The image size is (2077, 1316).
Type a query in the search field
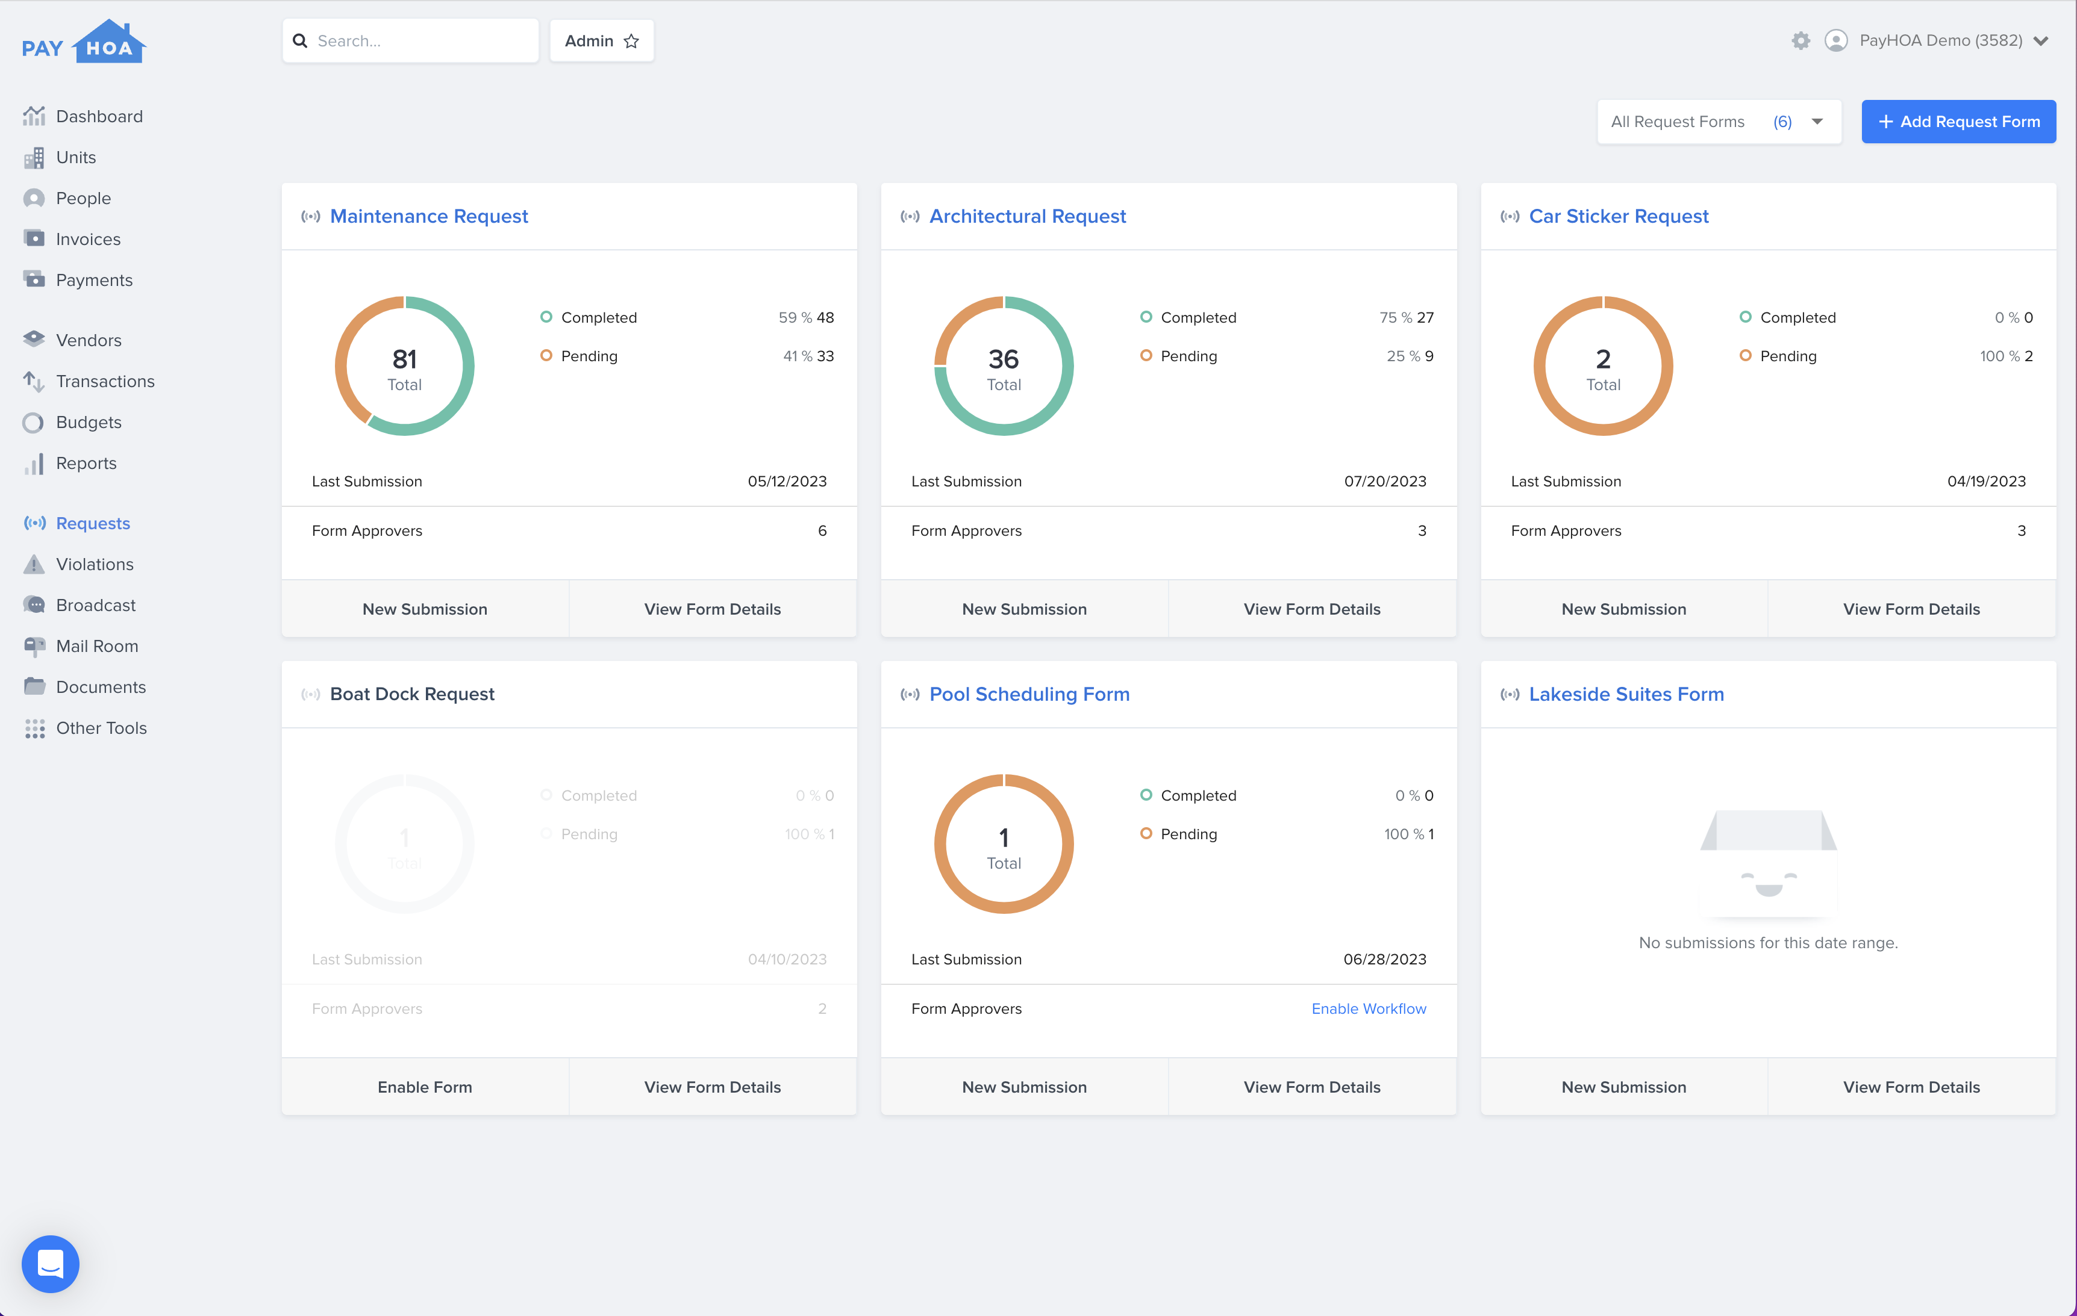pyautogui.click(x=411, y=40)
